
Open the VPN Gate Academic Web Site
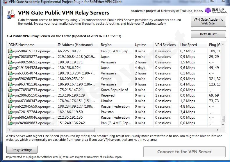pos(208,21)
